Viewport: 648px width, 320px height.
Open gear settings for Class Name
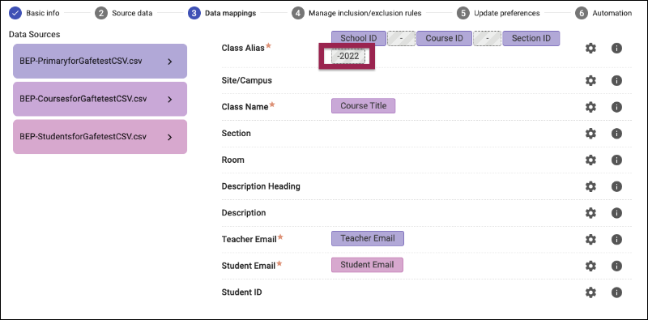(x=591, y=107)
